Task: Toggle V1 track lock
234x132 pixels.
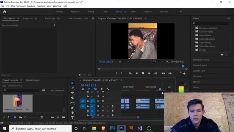Action: point(88,101)
